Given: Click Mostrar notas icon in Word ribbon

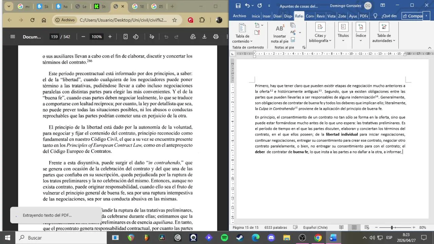Looking at the screenshot, I should (x=293, y=40).
